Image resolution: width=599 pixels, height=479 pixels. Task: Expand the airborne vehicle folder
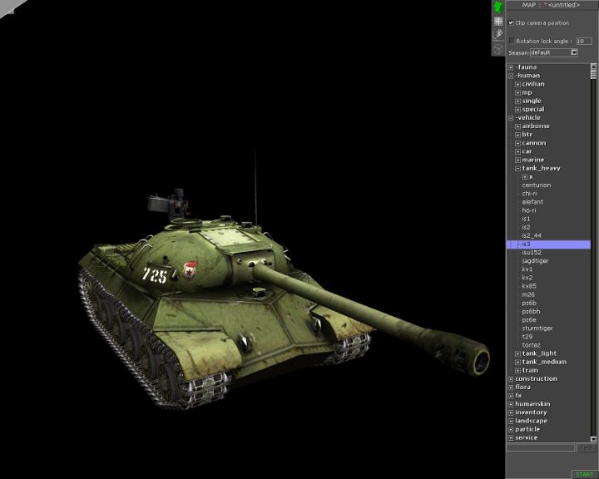(x=517, y=126)
